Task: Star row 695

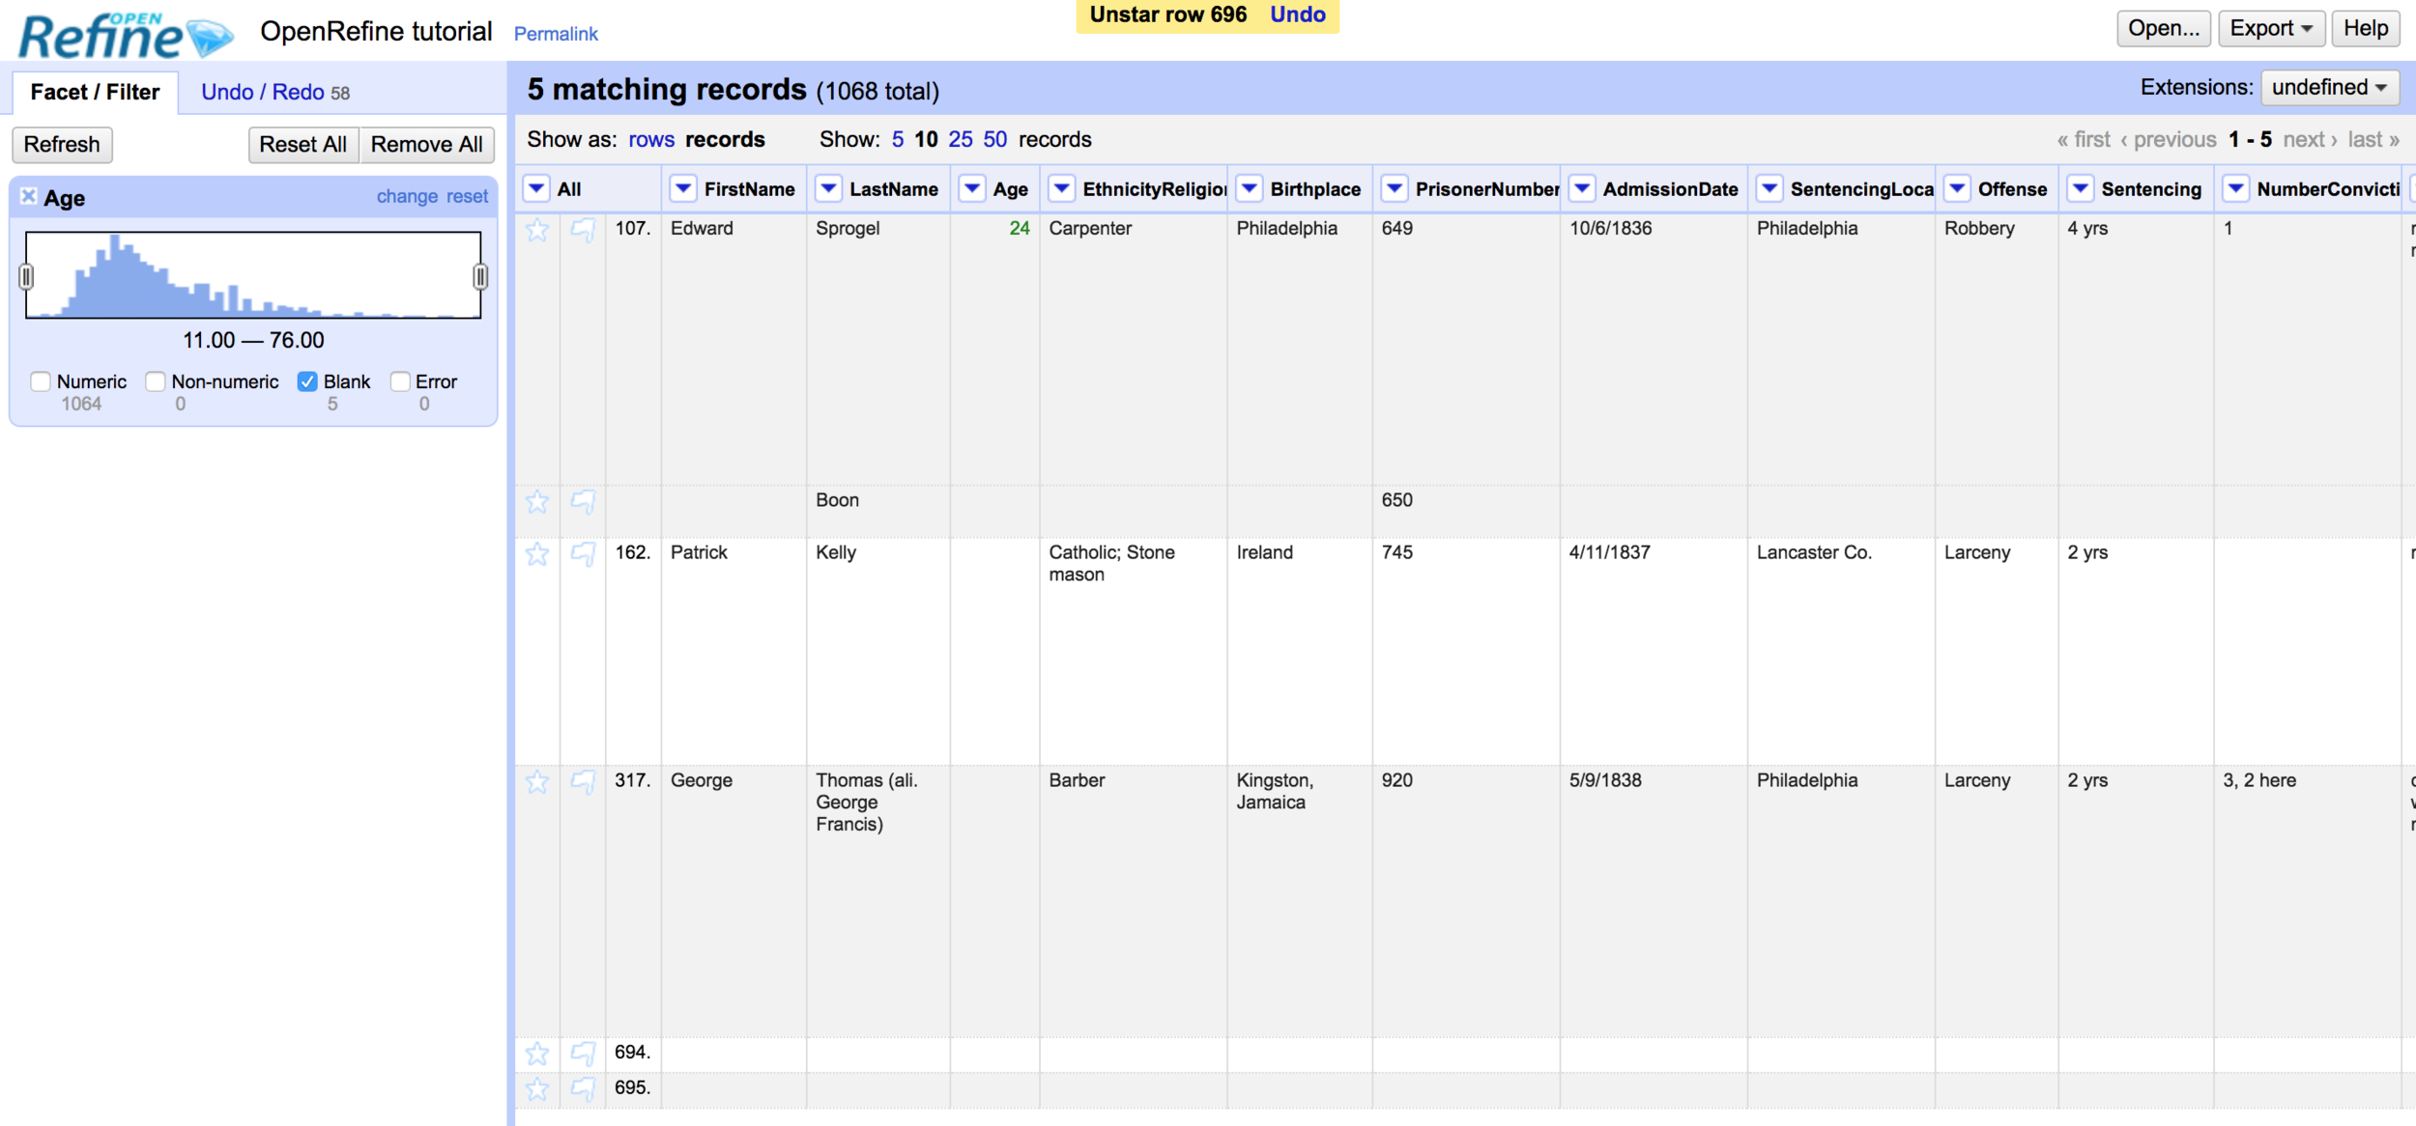Action: tap(537, 1088)
